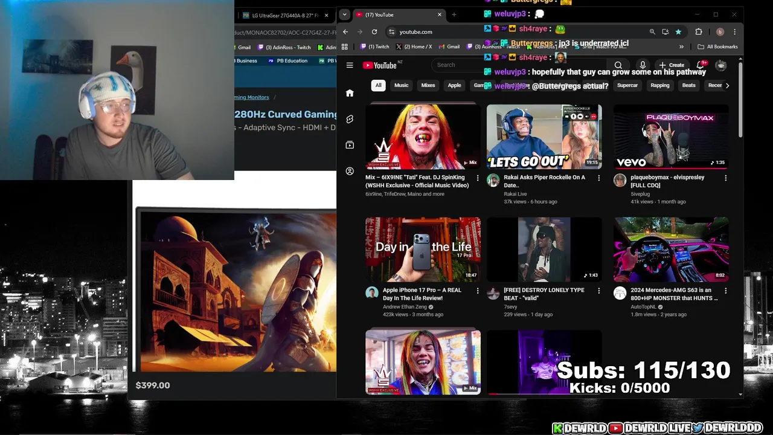
Task: Open All Bookmarks folder
Action: click(x=717, y=47)
